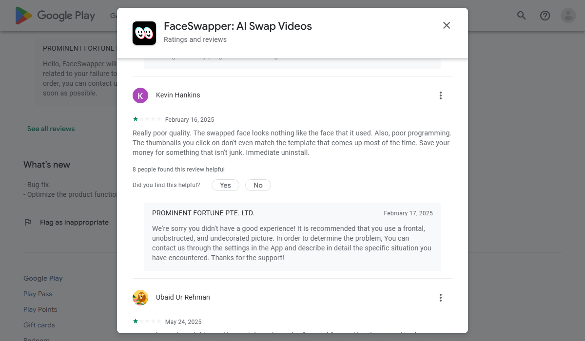Click the Google Play footer heading

(x=43, y=278)
